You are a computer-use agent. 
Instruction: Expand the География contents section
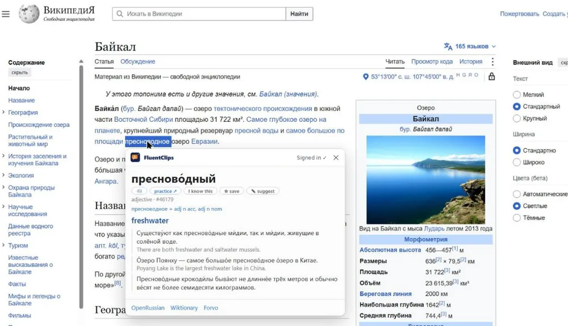[x=3, y=112]
